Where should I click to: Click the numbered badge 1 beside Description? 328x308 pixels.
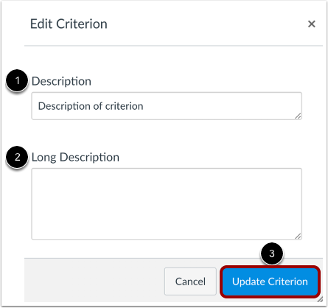17,80
